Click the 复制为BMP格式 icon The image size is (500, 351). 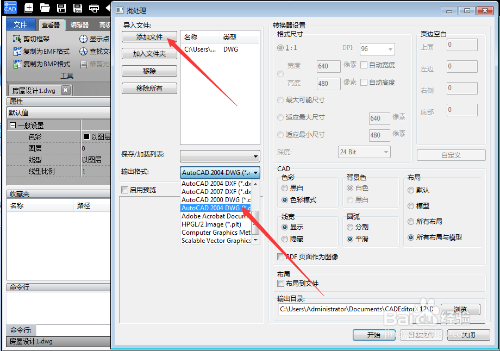click(17, 64)
